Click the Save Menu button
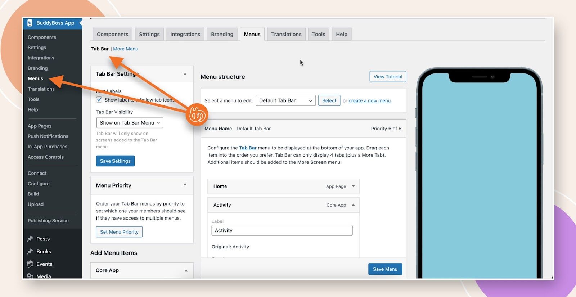Screen dimensions: 576x297 [x=385, y=269]
